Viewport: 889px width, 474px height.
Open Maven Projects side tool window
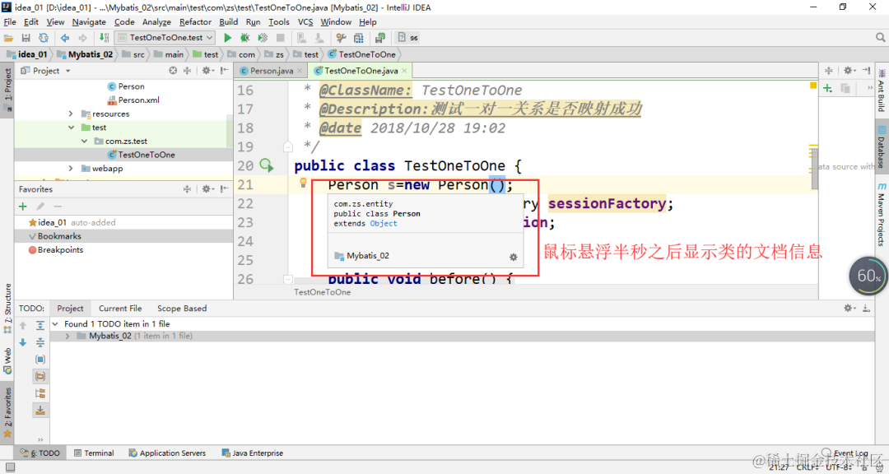[882, 214]
